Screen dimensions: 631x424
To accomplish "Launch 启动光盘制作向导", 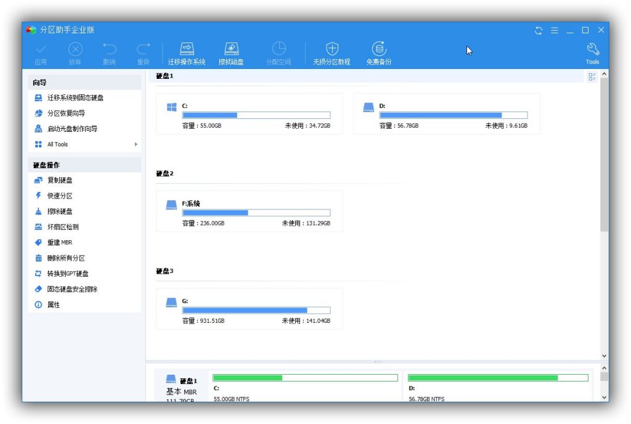I will coord(72,129).
